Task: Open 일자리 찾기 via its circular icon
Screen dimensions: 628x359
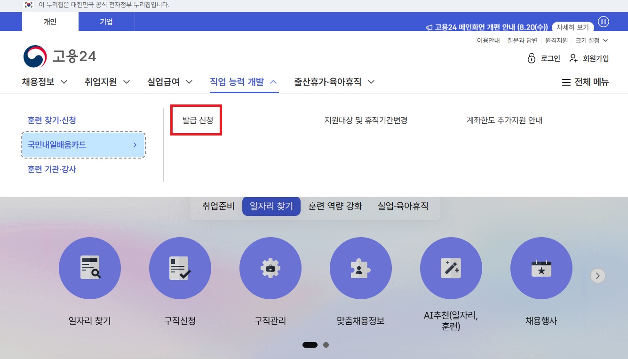Action: coord(90,268)
